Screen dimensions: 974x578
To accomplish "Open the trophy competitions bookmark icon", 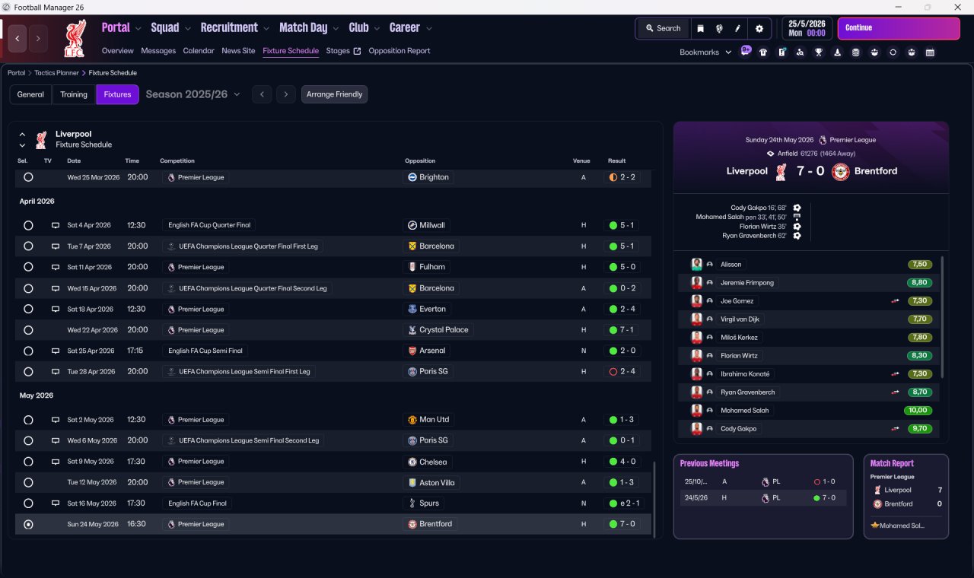I will point(819,52).
